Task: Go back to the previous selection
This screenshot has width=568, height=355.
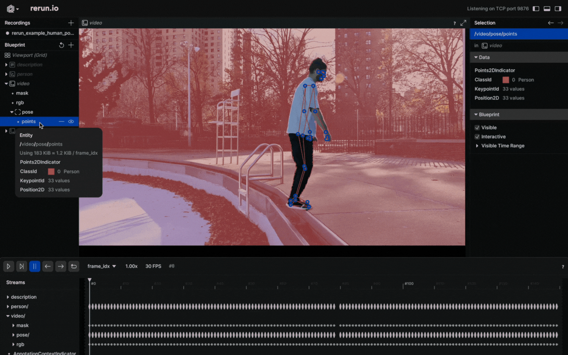Action: click(551, 23)
